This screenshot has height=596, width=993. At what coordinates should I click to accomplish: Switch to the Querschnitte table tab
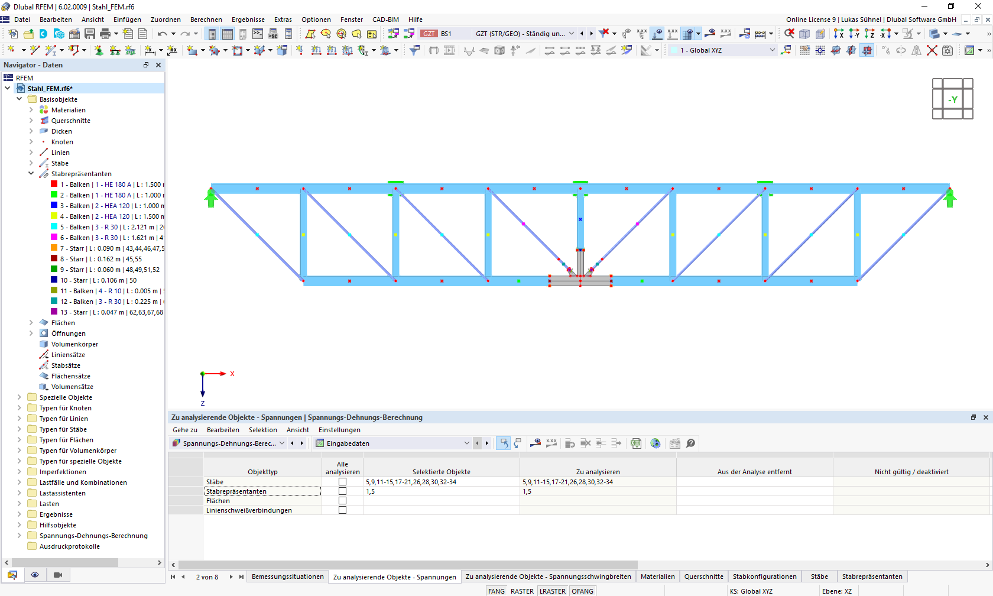(x=703, y=576)
